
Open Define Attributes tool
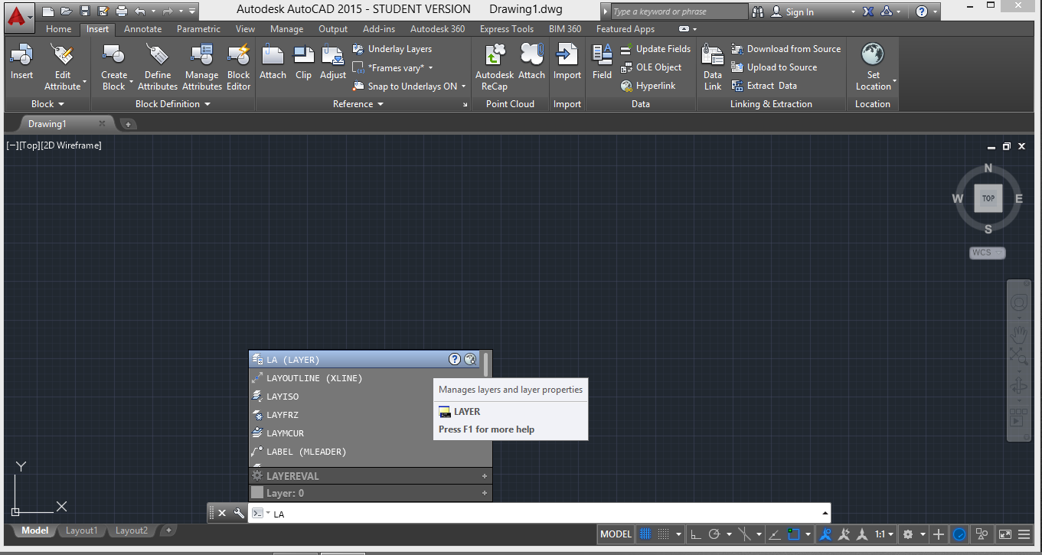coord(158,67)
